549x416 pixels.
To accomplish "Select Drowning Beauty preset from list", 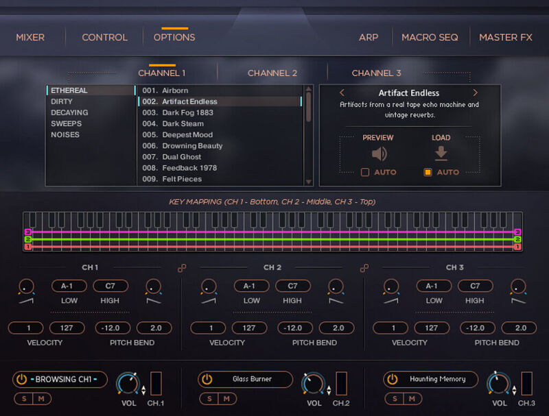I will click(x=191, y=146).
